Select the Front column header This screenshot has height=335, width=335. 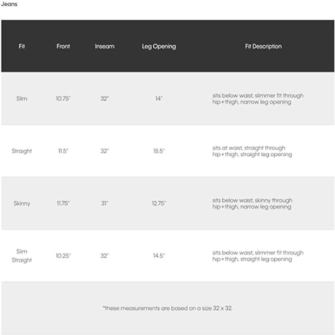63,46
